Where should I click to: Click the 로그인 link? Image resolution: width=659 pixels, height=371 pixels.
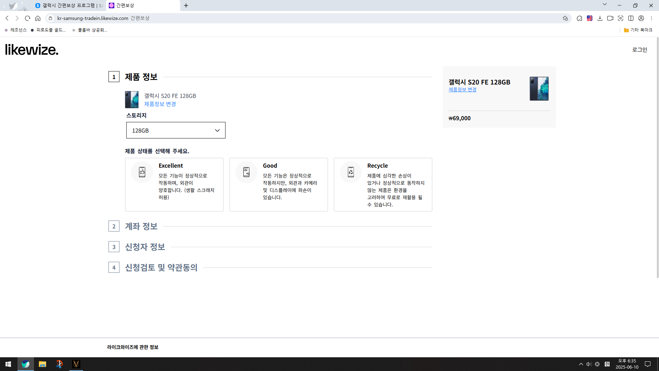click(640, 50)
